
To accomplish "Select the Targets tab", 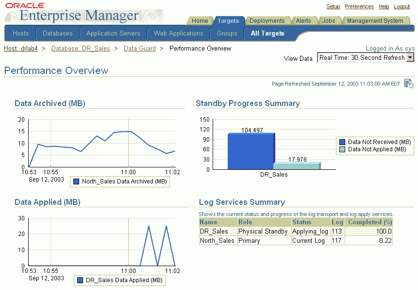I will pos(229,21).
